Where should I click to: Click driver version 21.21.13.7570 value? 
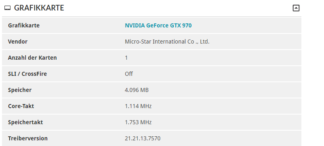click(x=143, y=138)
